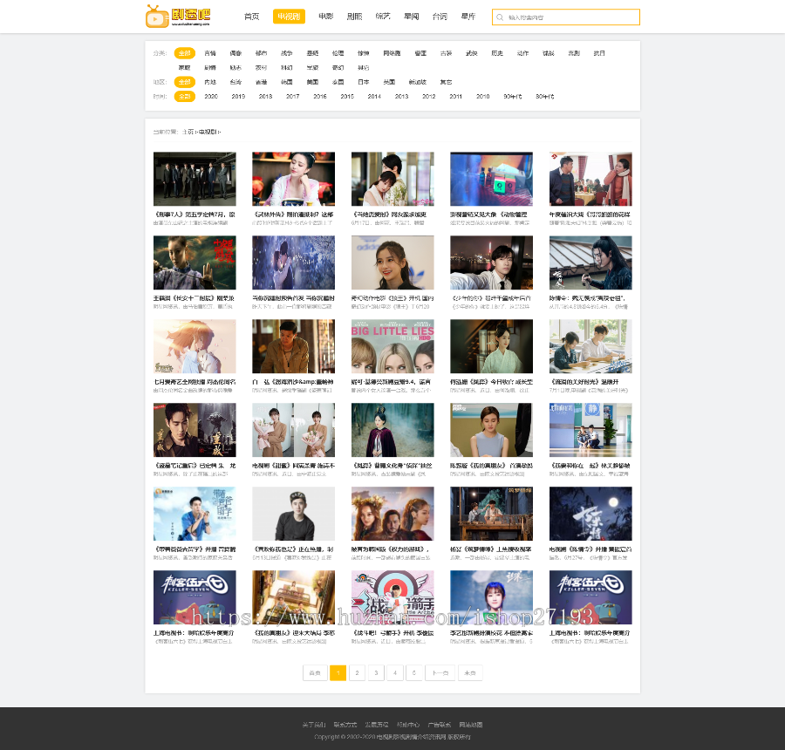Screen dimensions: 785x750
Task: Filter category by 抗日
Action: click(599, 53)
